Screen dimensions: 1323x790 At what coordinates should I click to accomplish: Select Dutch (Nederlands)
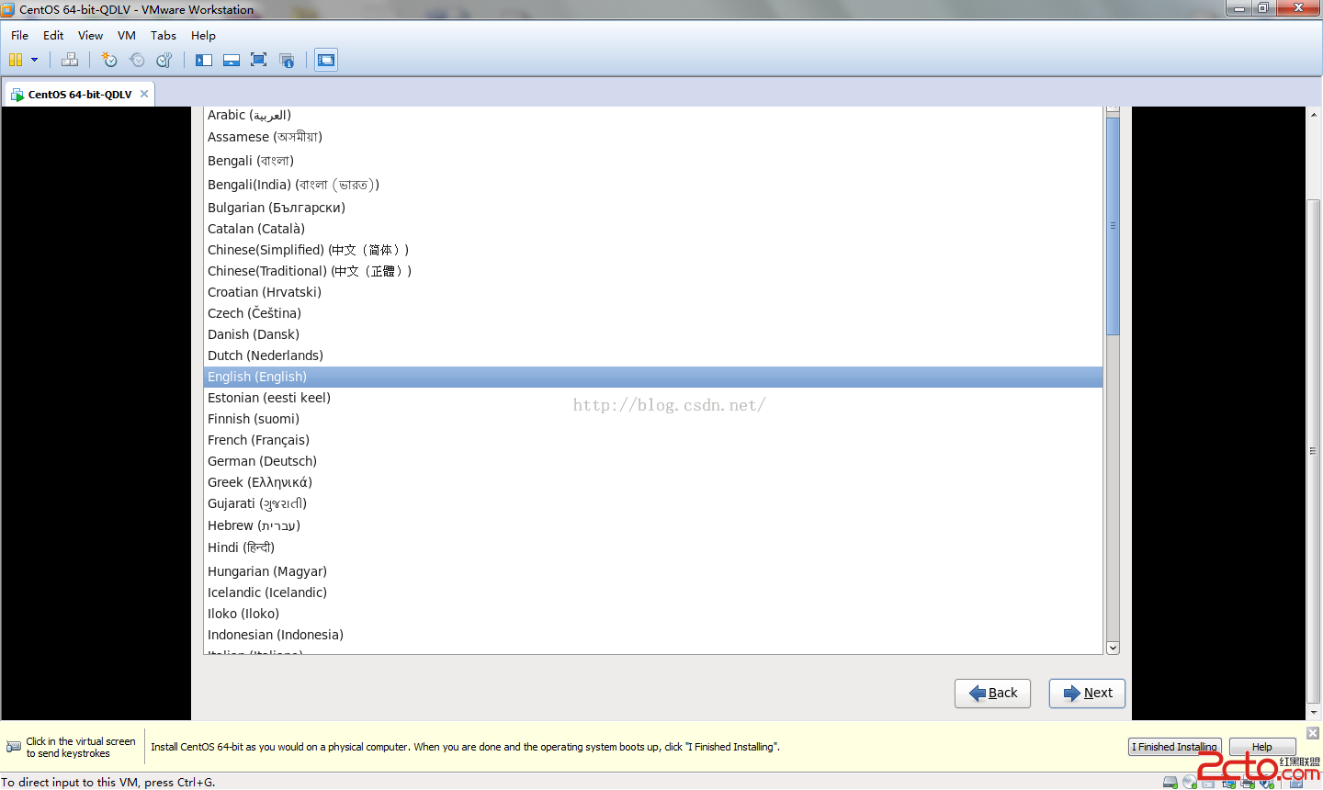coord(652,355)
